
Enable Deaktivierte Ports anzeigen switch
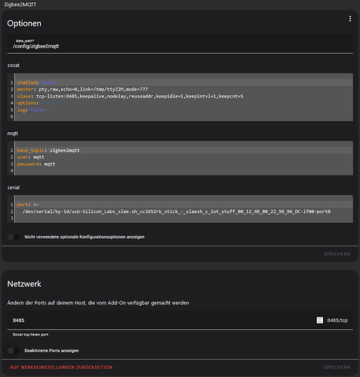click(x=14, y=351)
